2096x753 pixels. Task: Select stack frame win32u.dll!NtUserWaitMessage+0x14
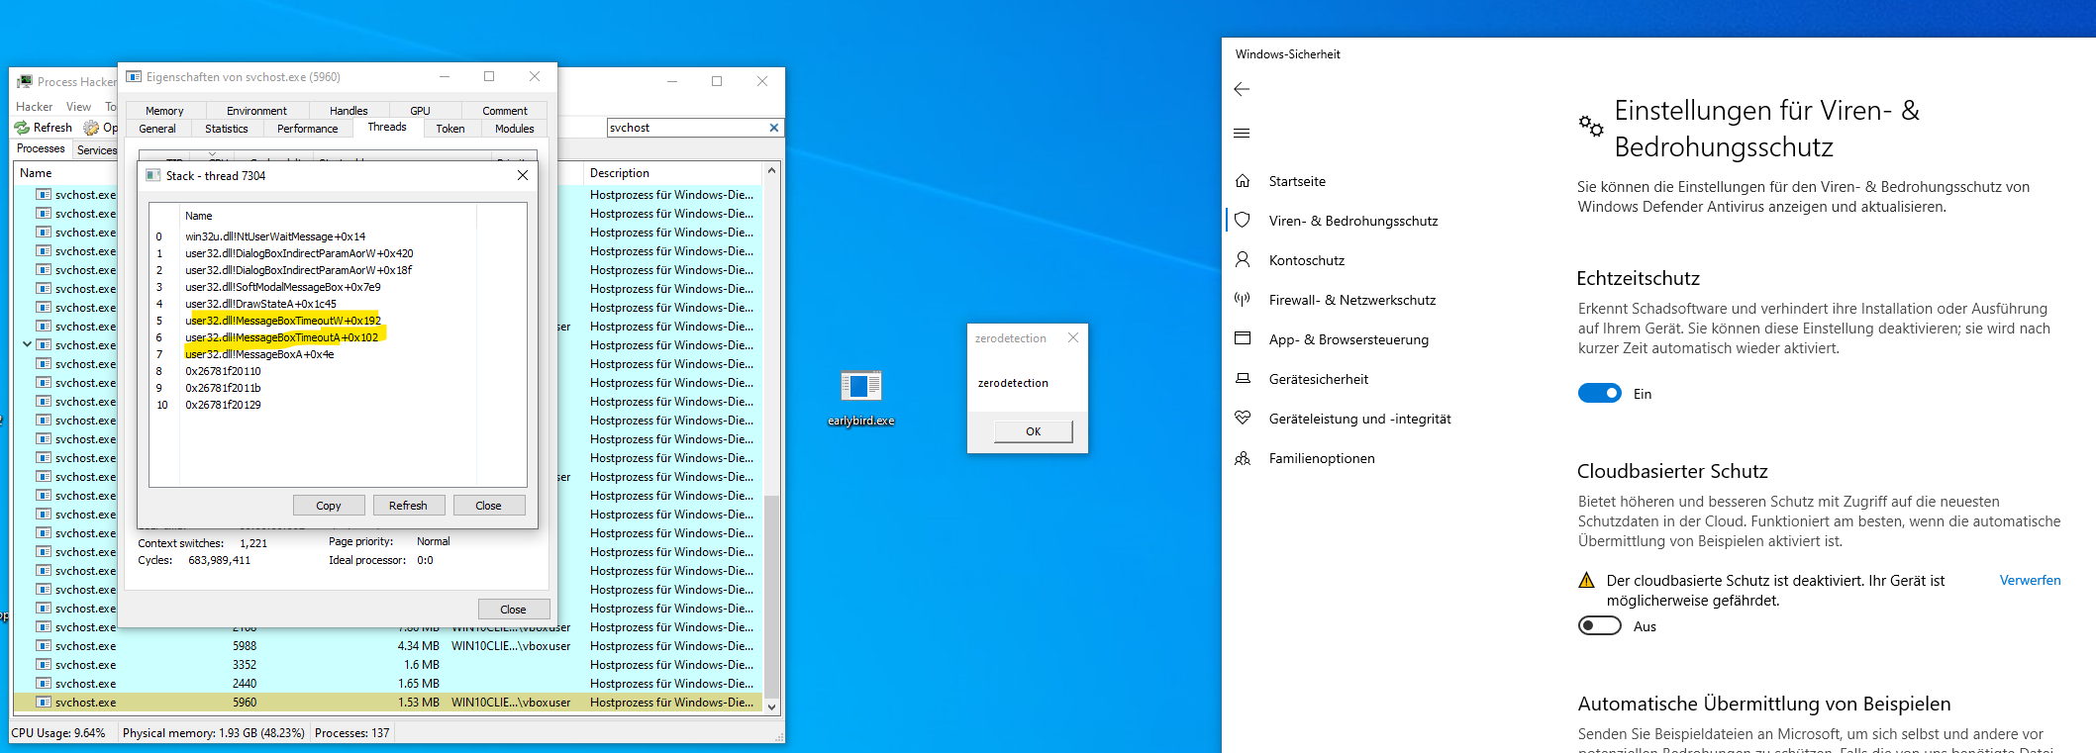275,236
